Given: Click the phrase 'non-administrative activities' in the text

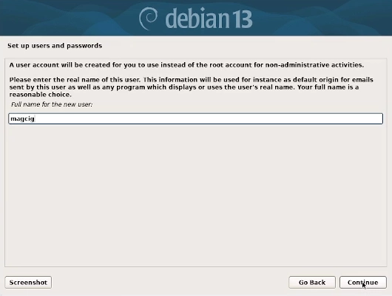Looking at the screenshot, I should click(314, 65).
